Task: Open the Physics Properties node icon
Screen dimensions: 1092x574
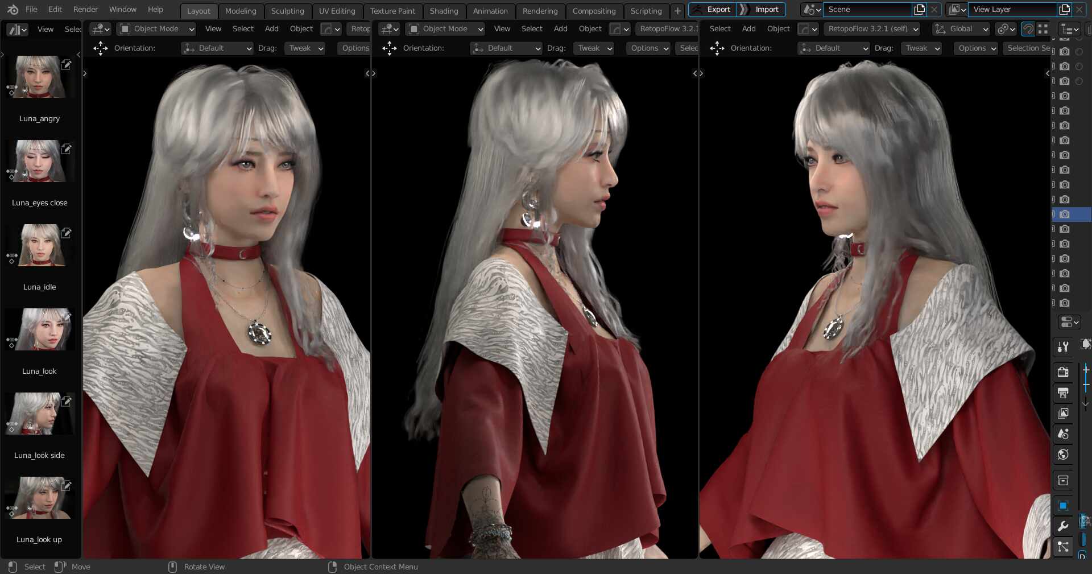Action: [1063, 546]
